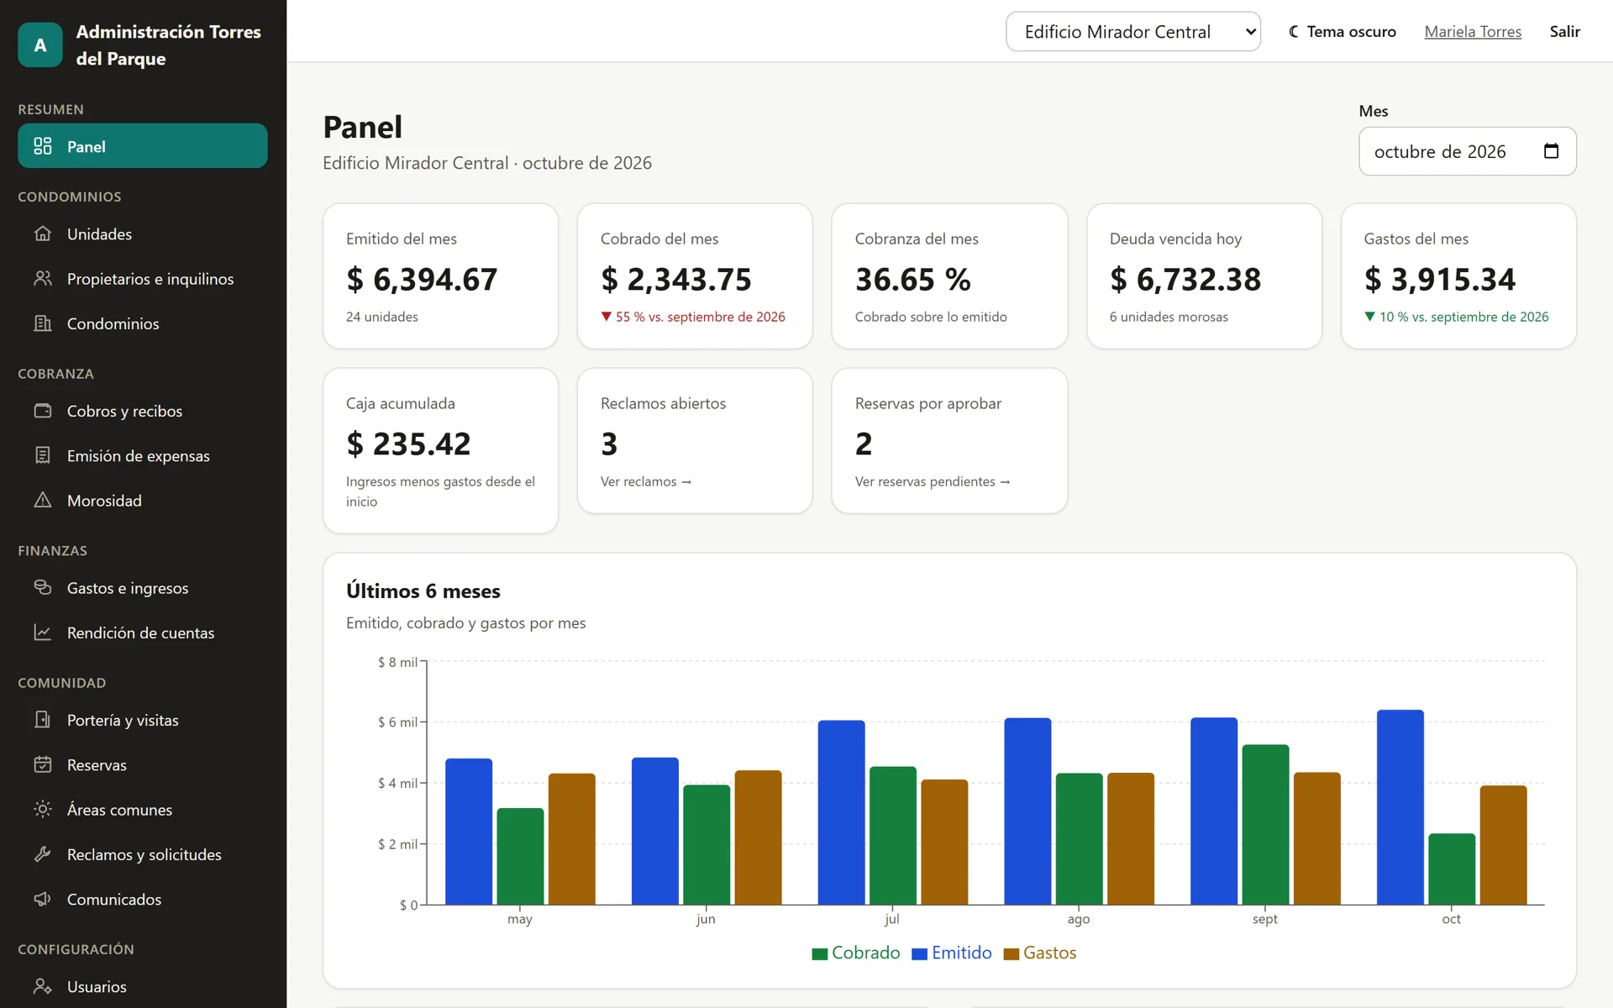Click the Comunicados megaphone icon

click(x=43, y=899)
